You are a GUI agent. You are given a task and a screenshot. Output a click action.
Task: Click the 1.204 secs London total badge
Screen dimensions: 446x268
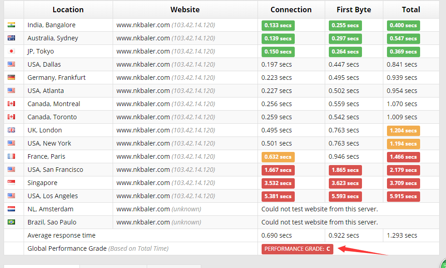[403, 131]
